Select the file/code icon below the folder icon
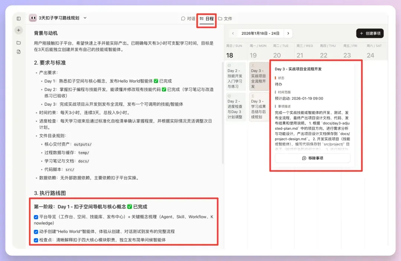The image size is (401, 261). tap(19, 52)
